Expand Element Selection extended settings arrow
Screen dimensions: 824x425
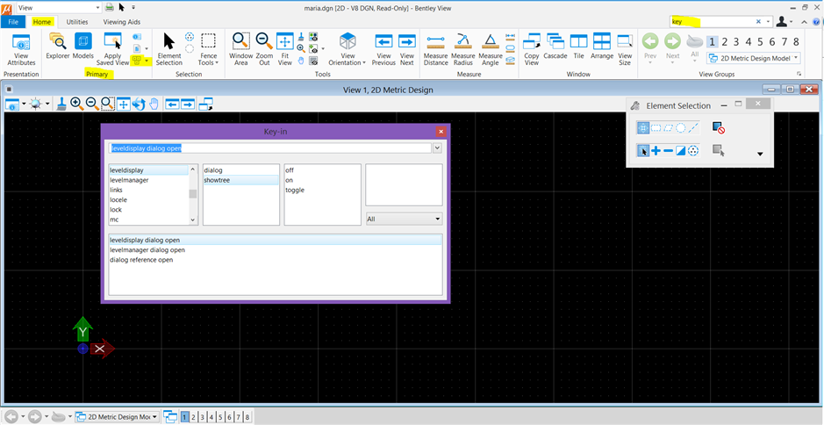759,155
